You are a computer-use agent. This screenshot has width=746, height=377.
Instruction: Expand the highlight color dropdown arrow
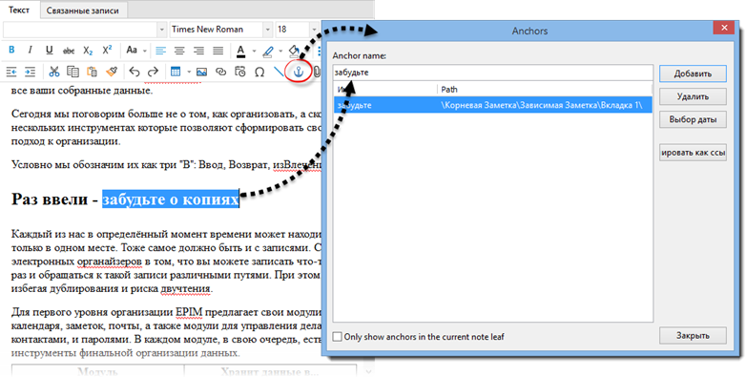pyautogui.click(x=280, y=50)
